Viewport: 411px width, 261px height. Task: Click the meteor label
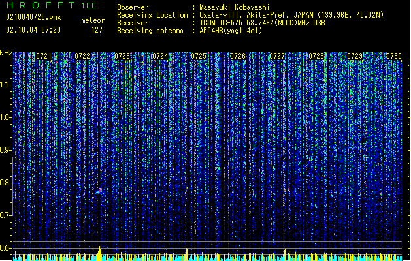[93, 20]
